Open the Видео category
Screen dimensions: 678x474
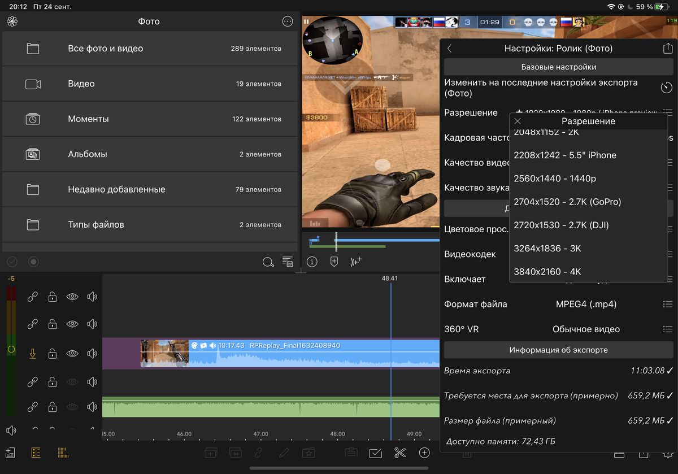150,84
